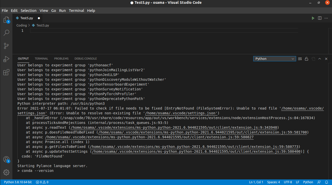Toggle notifications via the bell icon
This screenshot has width=332, height=185.
tap(326, 182)
